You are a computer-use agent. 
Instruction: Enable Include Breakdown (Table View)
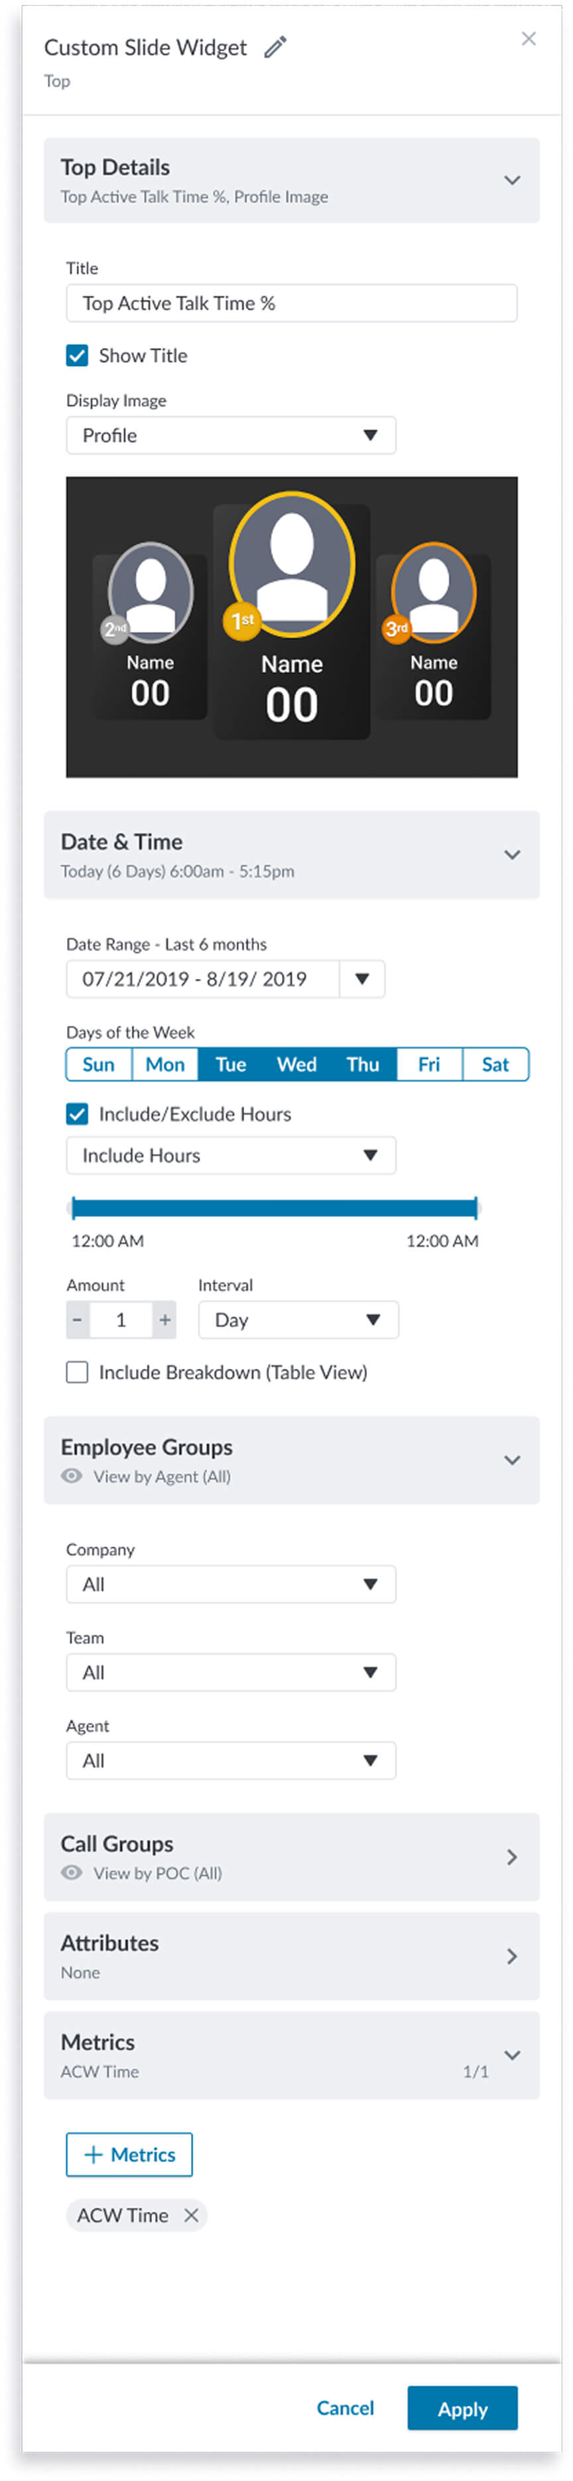click(77, 1372)
